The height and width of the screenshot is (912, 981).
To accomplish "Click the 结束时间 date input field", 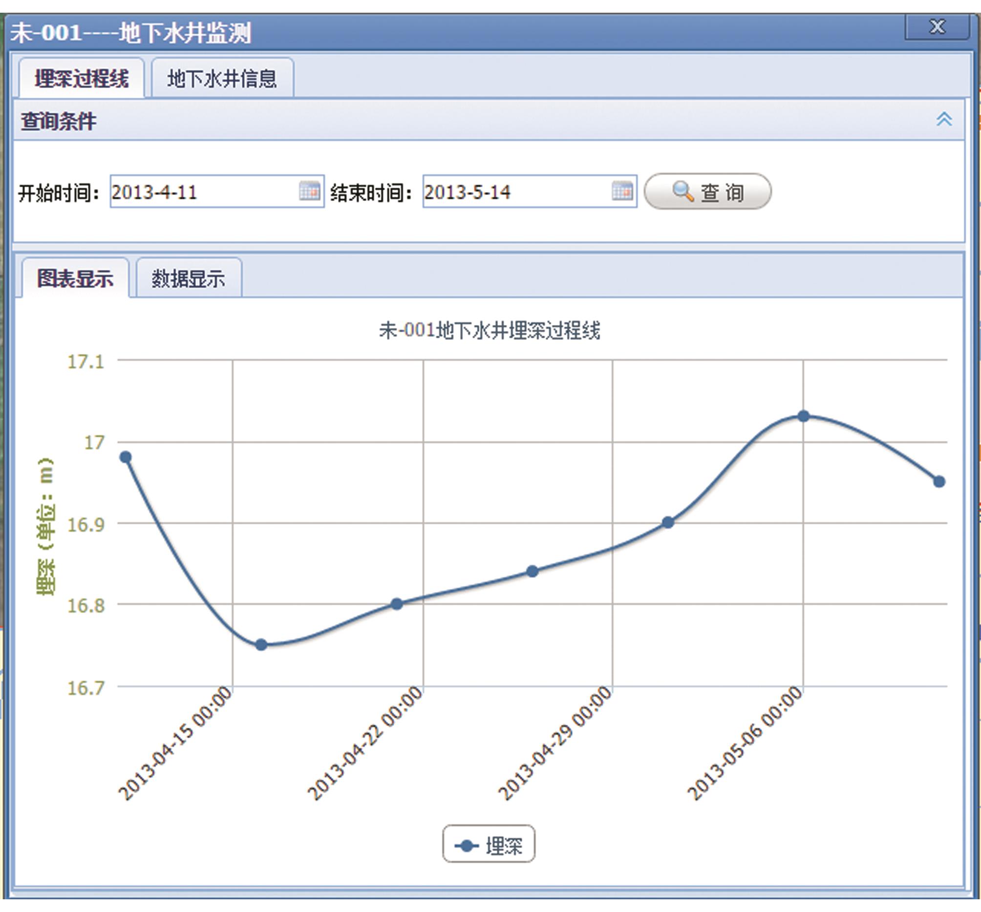I will tap(515, 192).
